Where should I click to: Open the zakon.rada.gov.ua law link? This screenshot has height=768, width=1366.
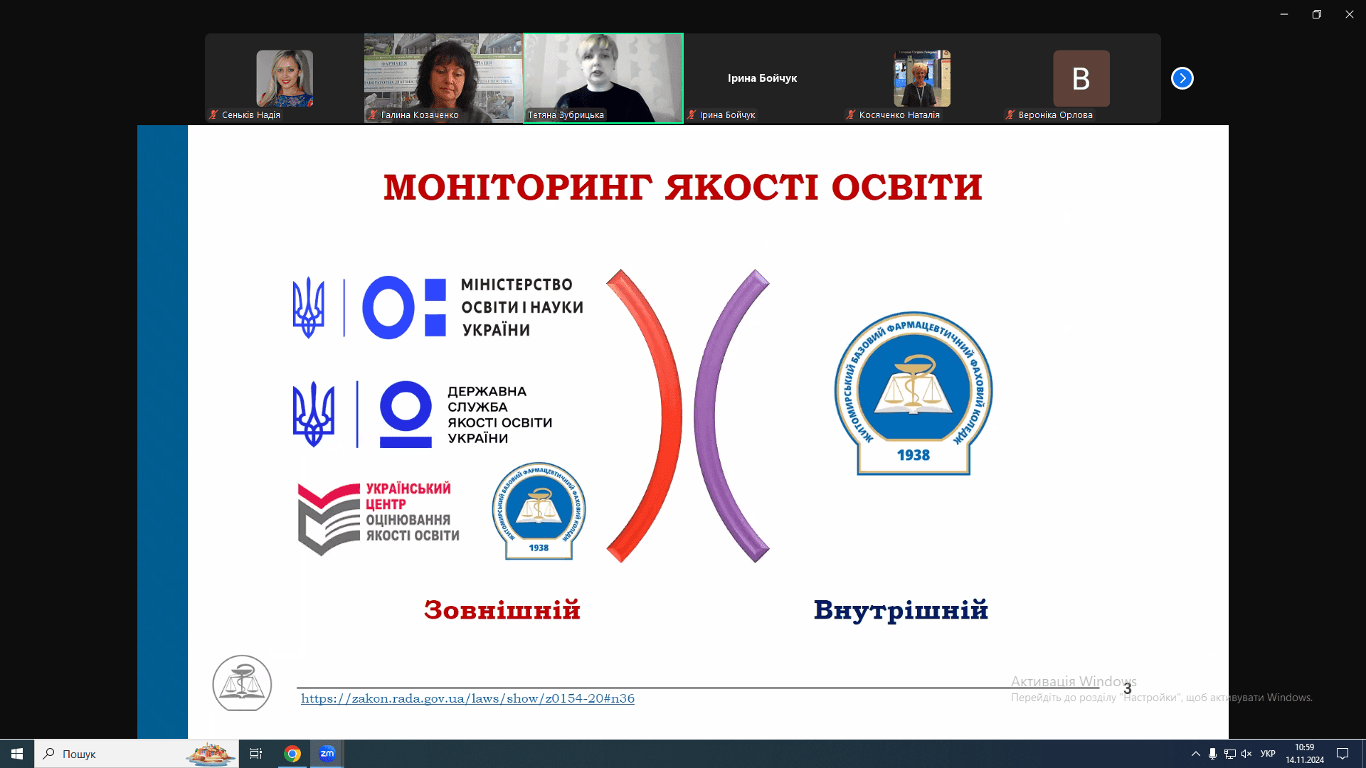pyautogui.click(x=467, y=698)
